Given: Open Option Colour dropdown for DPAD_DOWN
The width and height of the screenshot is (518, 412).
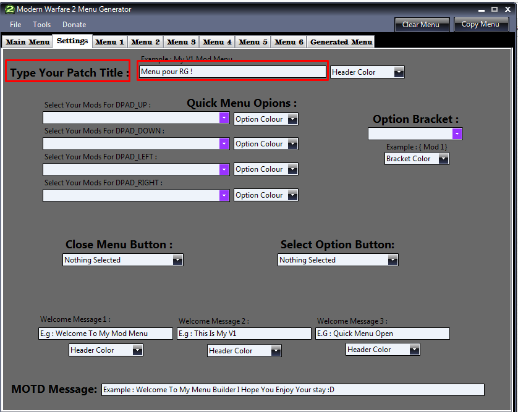Looking at the screenshot, I should tap(266, 144).
